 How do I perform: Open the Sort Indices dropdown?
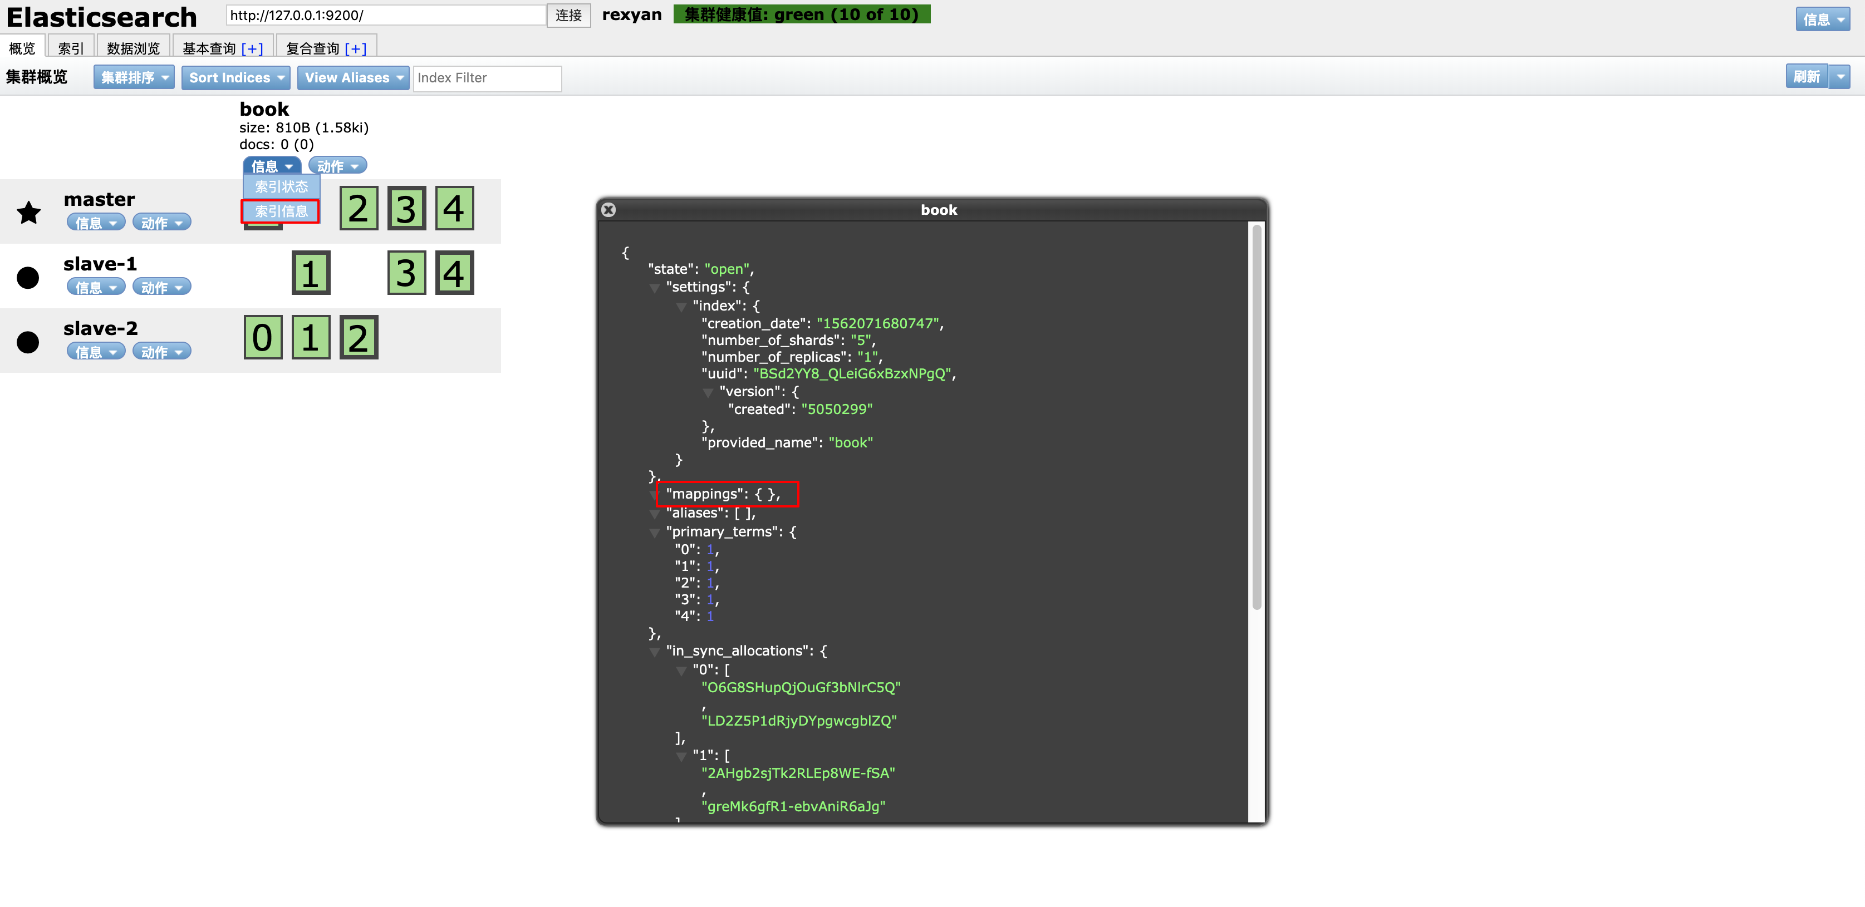(x=235, y=78)
